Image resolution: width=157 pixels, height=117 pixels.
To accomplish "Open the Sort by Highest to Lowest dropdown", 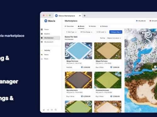I will tap(114, 38).
